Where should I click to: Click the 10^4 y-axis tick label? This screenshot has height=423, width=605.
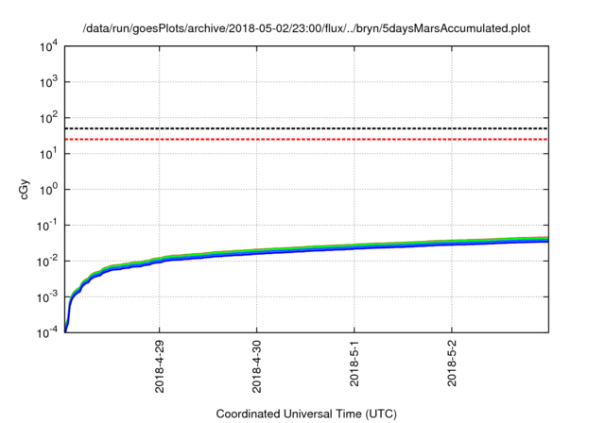tap(49, 46)
